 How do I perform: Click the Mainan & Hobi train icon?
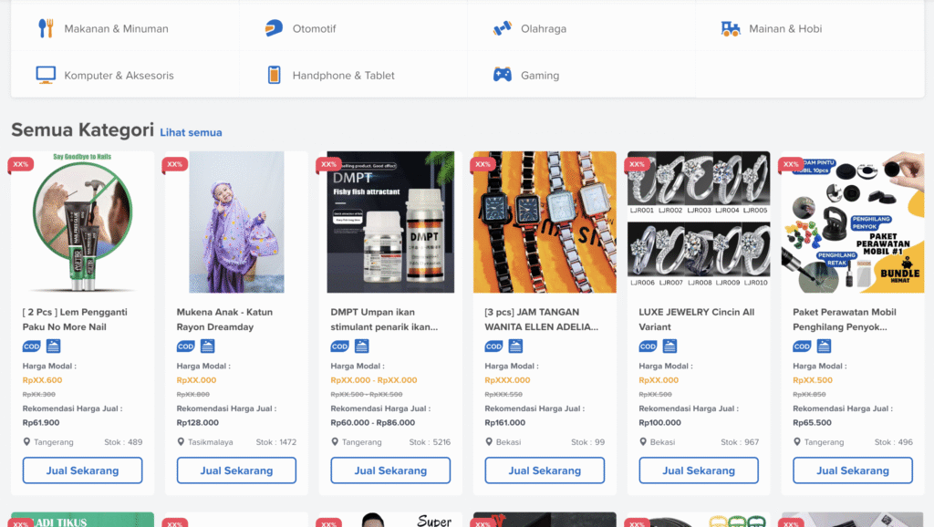click(731, 28)
